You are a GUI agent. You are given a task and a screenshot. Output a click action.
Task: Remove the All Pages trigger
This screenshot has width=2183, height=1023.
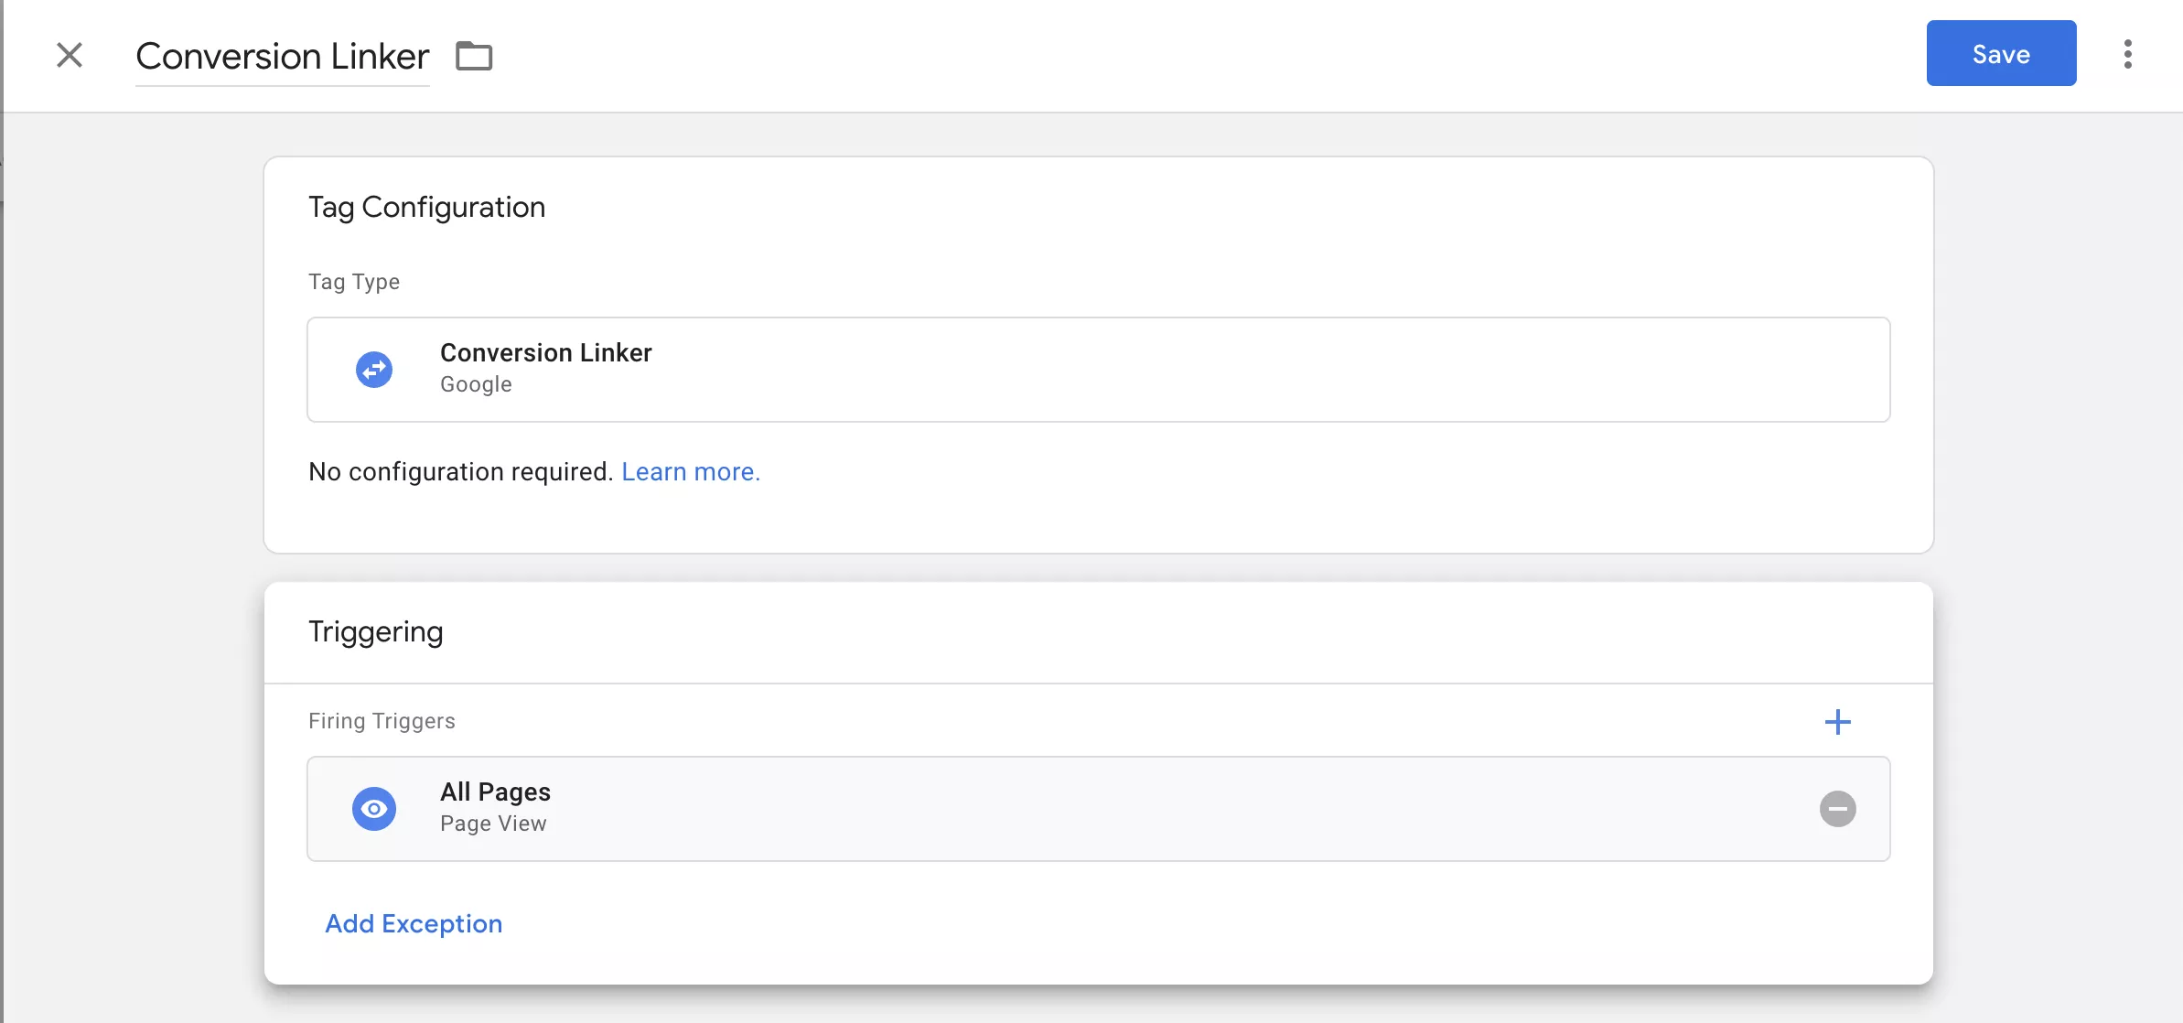point(1837,809)
